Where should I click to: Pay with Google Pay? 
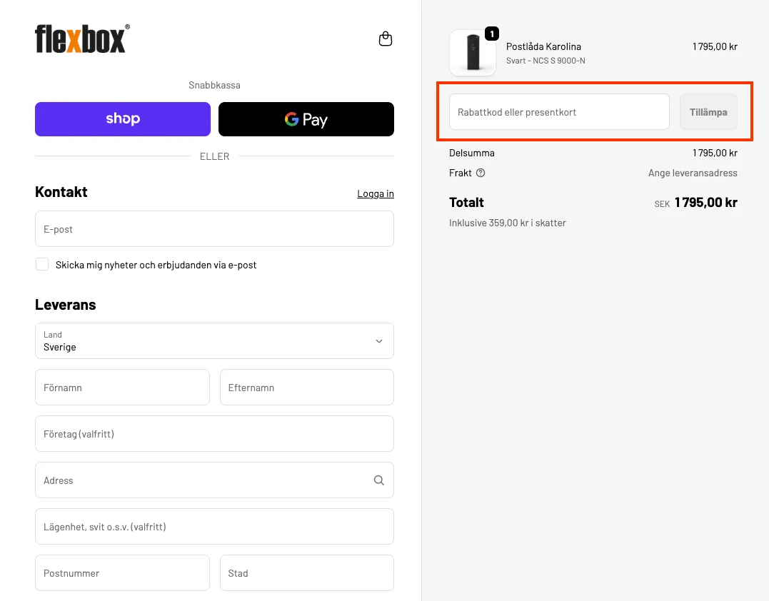click(306, 118)
